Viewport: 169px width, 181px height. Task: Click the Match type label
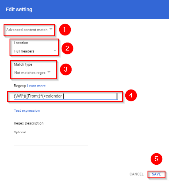(x=23, y=64)
